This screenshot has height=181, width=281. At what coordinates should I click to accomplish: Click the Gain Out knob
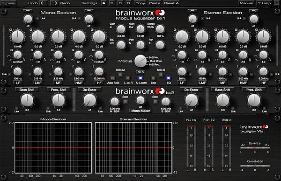tap(140, 29)
